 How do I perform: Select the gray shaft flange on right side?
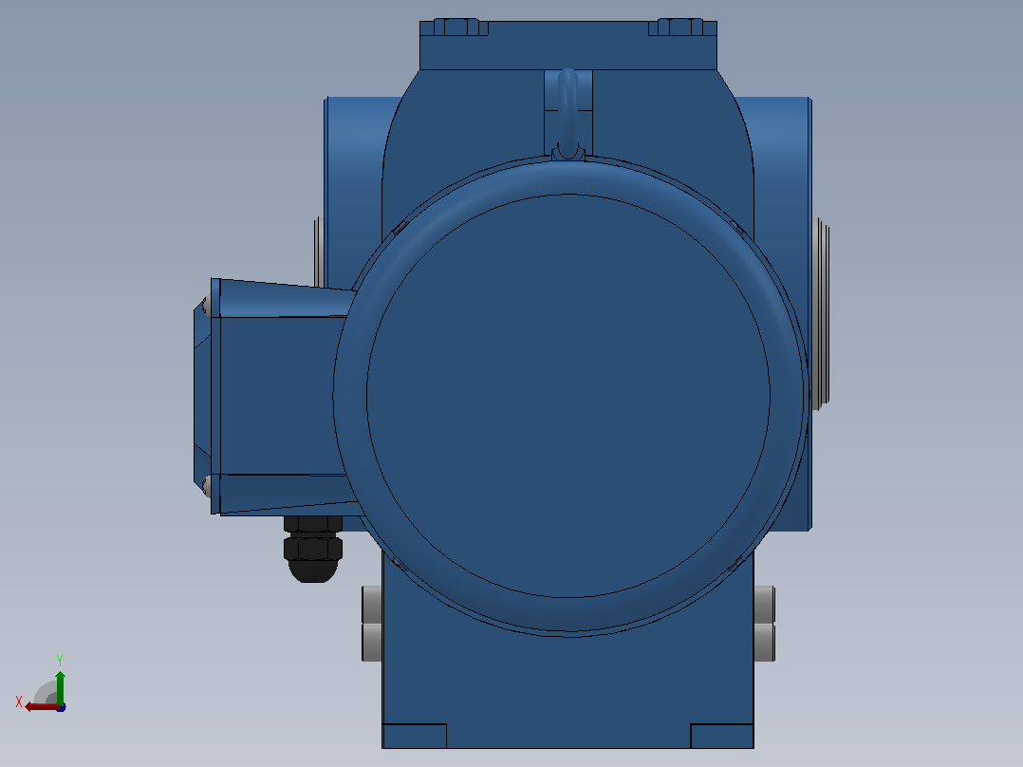[x=822, y=314]
